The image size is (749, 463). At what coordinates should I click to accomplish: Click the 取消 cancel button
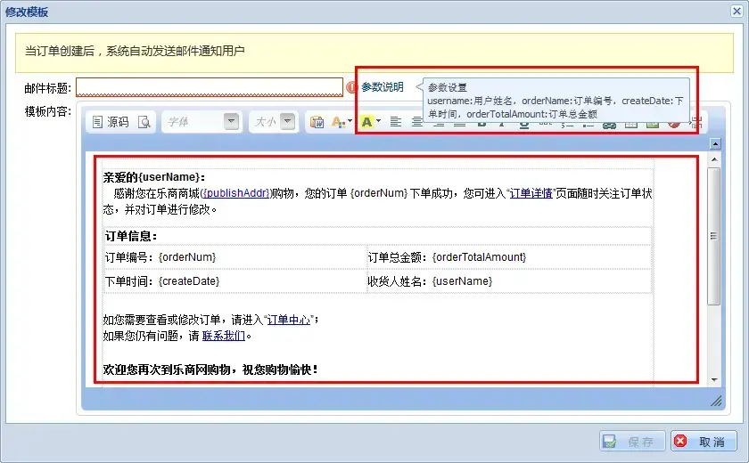(704, 441)
